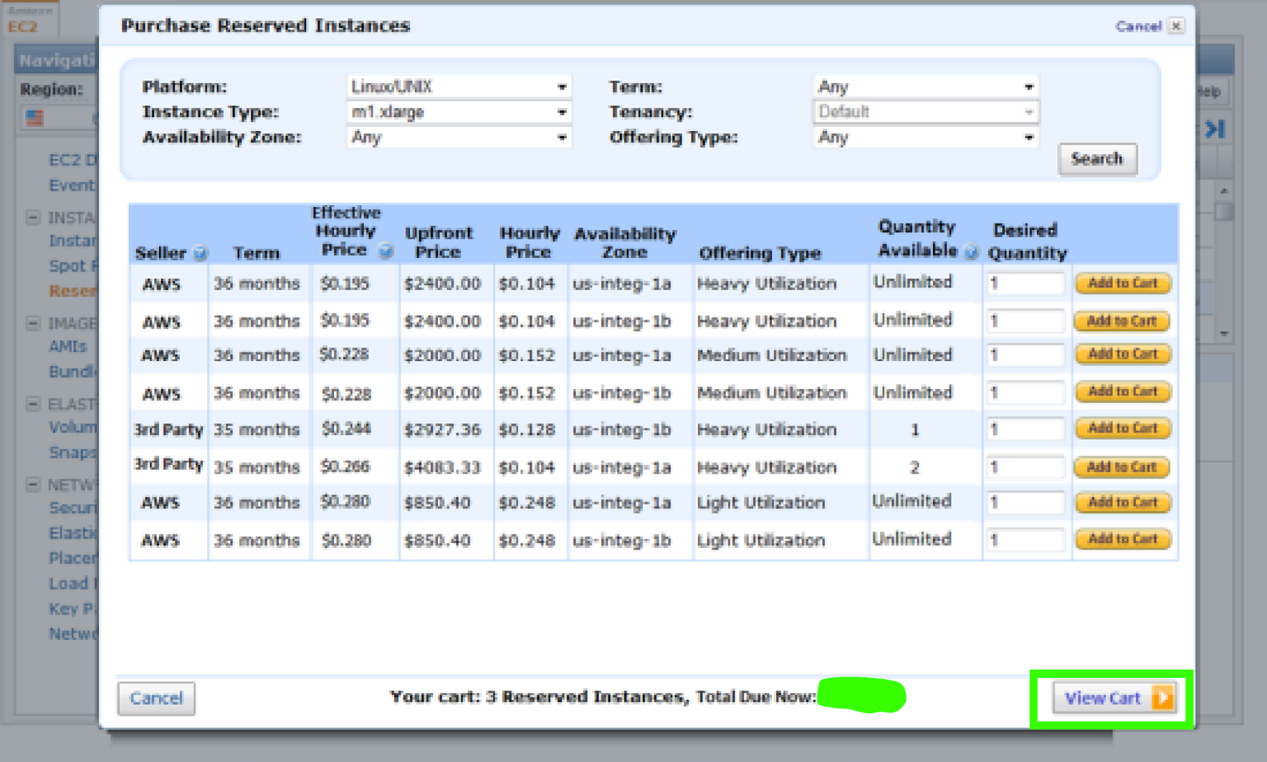
Task: Add Light Utilization us-integ-1b offer to cart
Action: 1122,540
